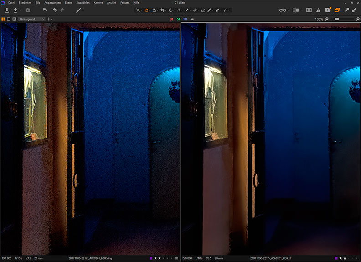Toggle the Proofing glasses icon
The height and width of the screenshot is (262, 361).
(283, 10)
